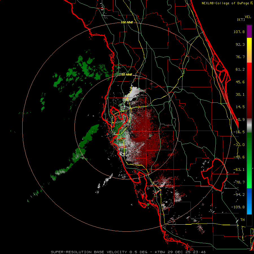
Task: Click the gray segment of the color bar
Action: tap(249, 126)
